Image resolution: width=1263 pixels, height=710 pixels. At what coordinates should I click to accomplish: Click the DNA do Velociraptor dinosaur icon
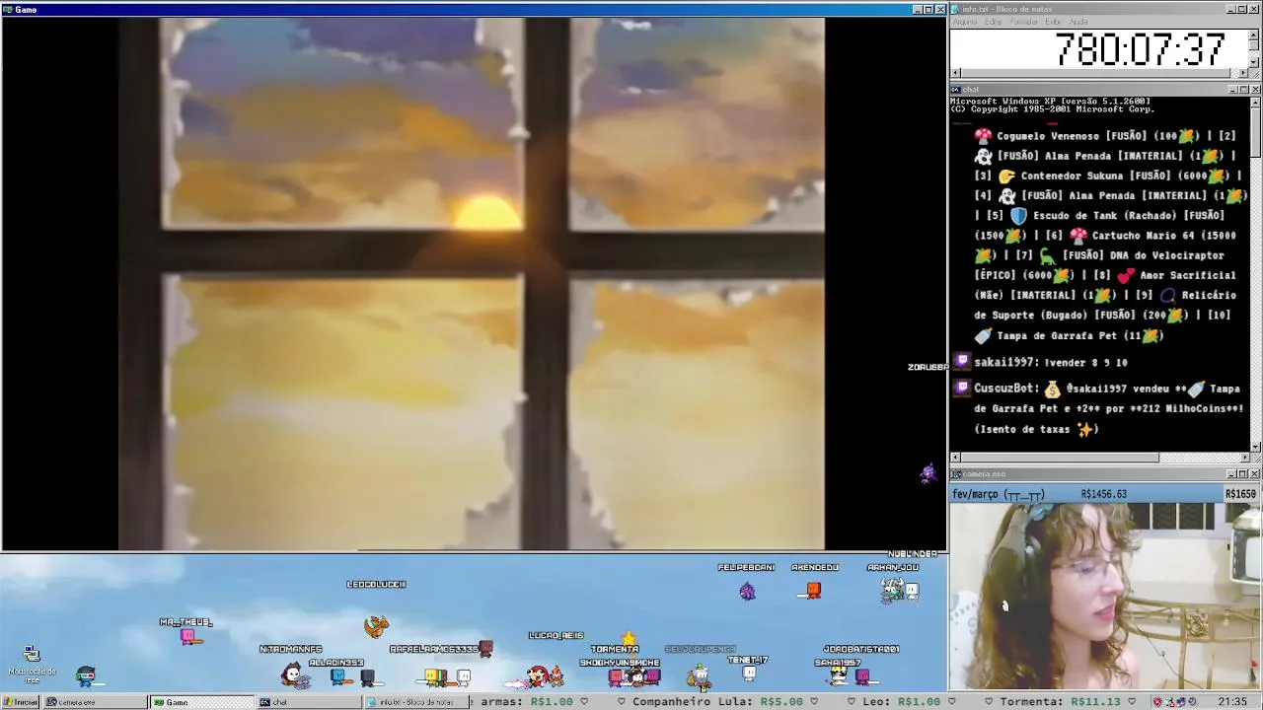click(1048, 255)
